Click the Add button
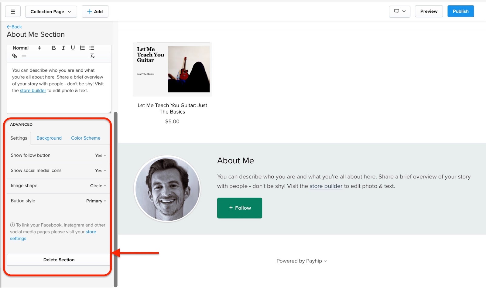Viewport: 486px width, 288px height. (x=95, y=12)
